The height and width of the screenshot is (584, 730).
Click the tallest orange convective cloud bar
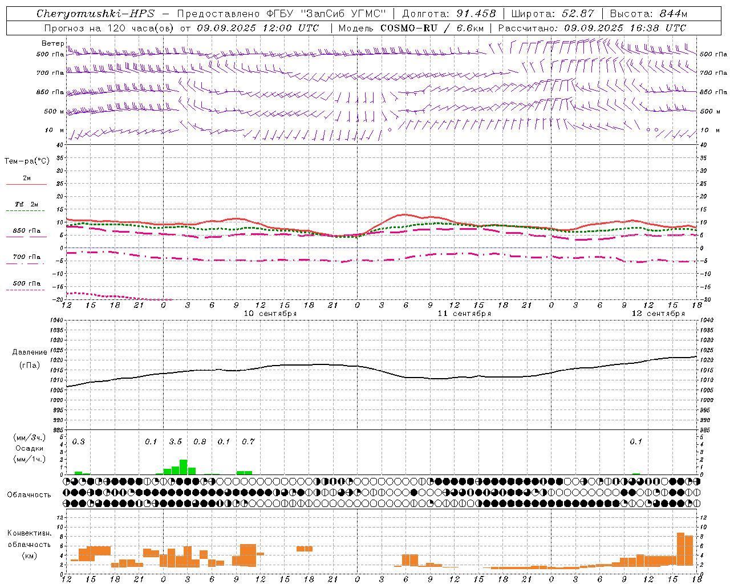coord(680,550)
